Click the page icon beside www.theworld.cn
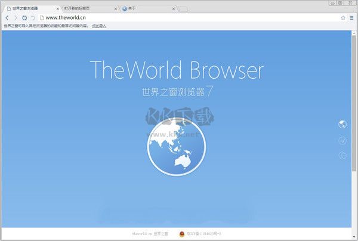The width and height of the screenshot is (358, 241). click(x=42, y=17)
